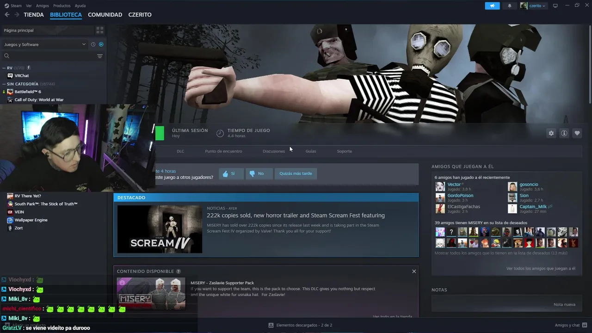Viewport: 592px width, 333px height.
Task: Open friend gosoncio's profile
Action: [529, 185]
